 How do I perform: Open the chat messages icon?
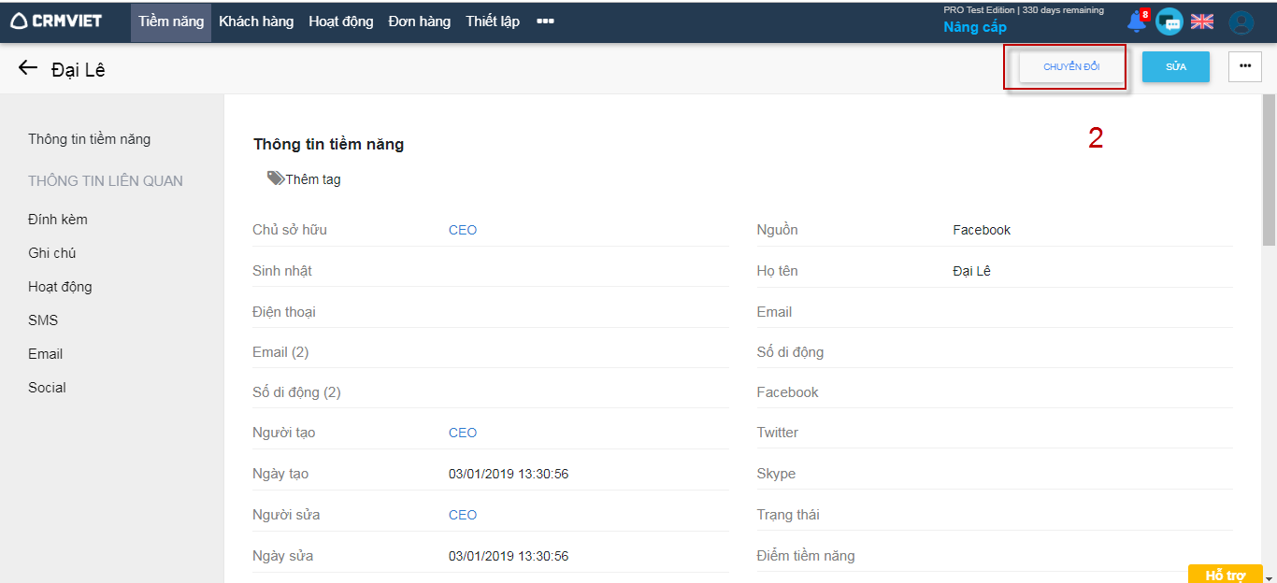[x=1169, y=21]
